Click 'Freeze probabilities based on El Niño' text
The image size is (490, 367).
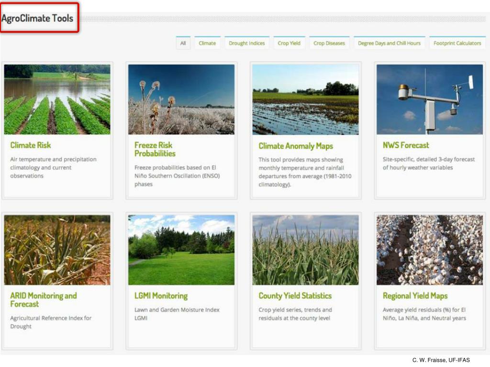point(177,176)
